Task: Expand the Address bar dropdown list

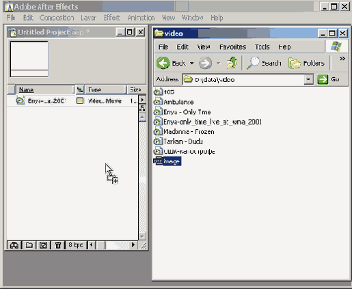Action: (308, 79)
